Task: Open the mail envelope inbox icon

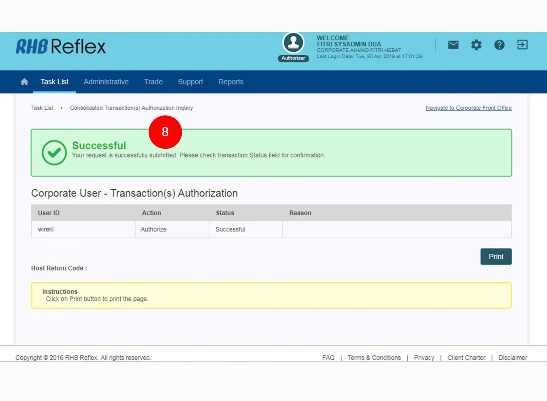Action: point(453,45)
